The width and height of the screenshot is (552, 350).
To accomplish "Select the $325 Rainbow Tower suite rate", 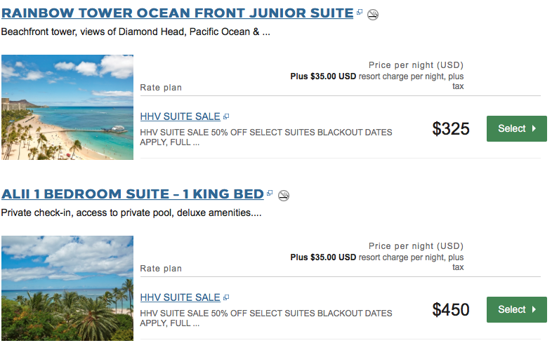I will click(x=516, y=129).
